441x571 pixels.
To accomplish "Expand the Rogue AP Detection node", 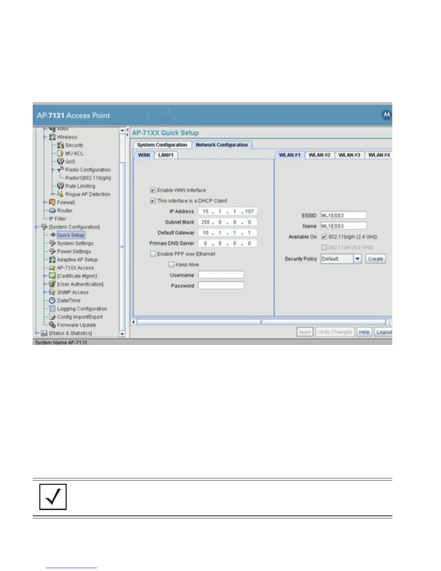I will click(53, 194).
